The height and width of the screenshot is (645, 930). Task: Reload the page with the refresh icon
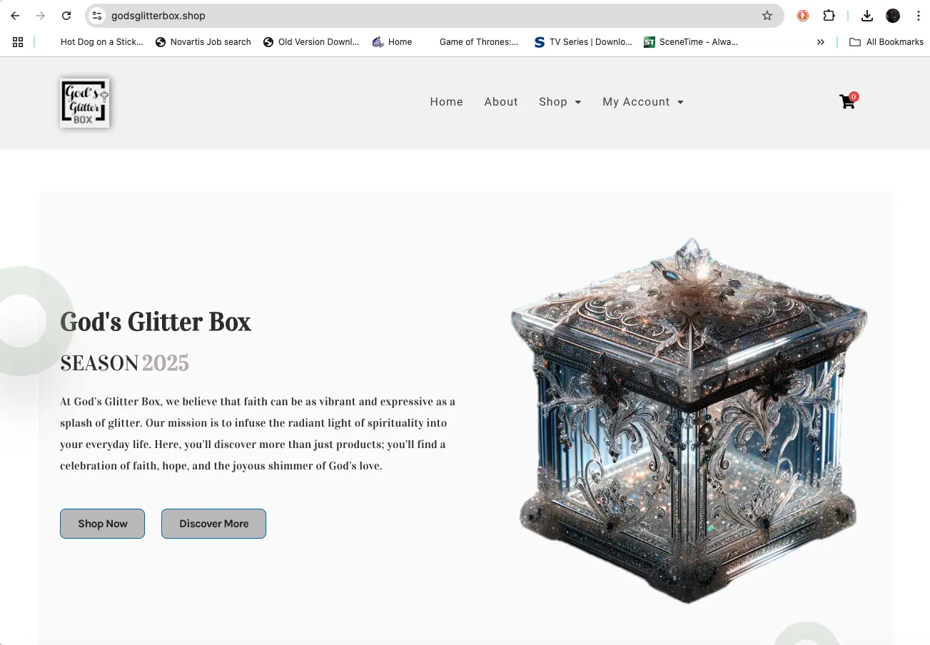click(66, 16)
